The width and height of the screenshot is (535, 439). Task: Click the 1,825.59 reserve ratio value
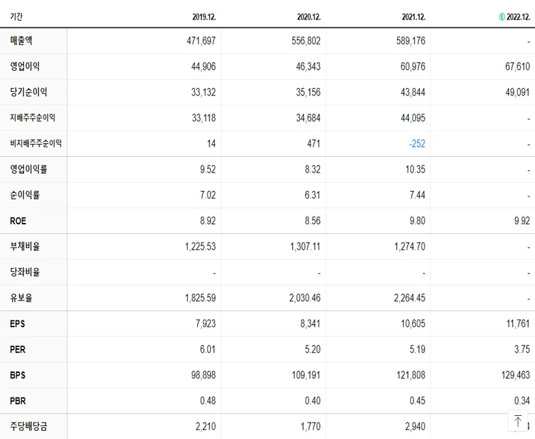point(201,299)
